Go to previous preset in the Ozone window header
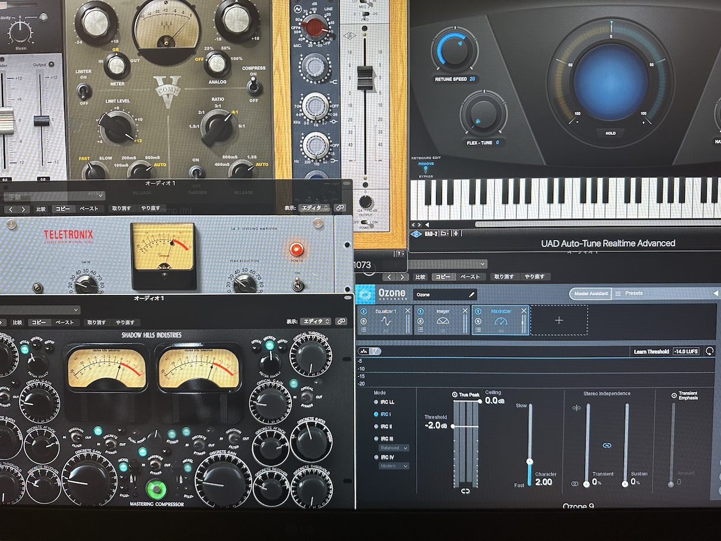The height and width of the screenshot is (541, 721). (390, 277)
